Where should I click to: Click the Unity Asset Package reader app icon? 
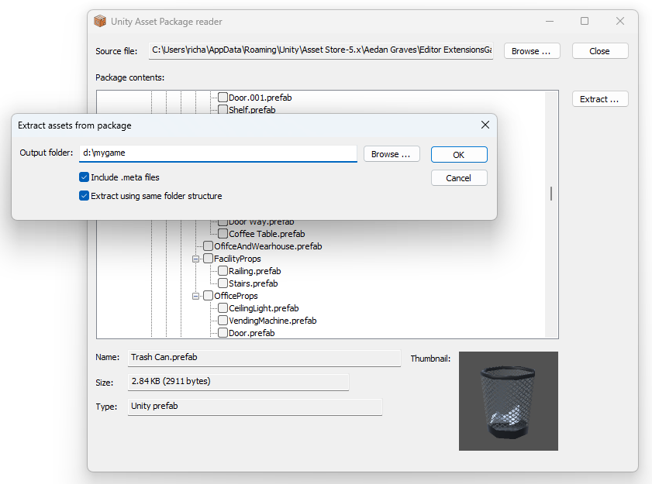coord(100,21)
